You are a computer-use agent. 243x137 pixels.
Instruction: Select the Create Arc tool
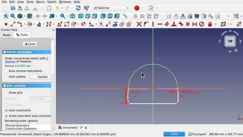[x=20, y=24]
